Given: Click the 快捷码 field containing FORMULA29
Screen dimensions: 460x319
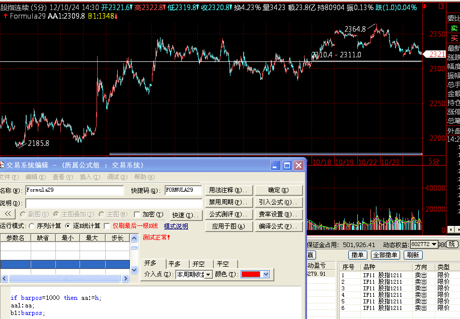Looking at the screenshot, I should (183, 190).
